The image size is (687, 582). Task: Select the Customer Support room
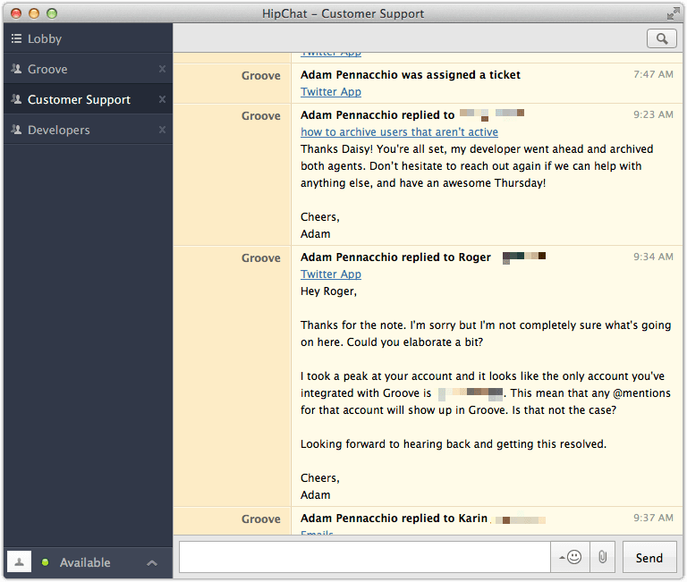coord(79,100)
